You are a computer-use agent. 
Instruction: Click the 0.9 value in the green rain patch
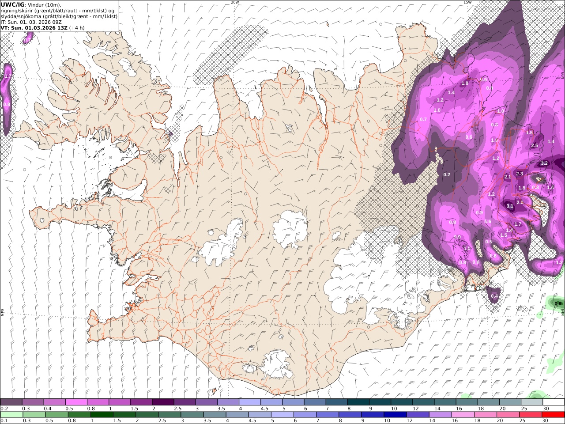558,303
